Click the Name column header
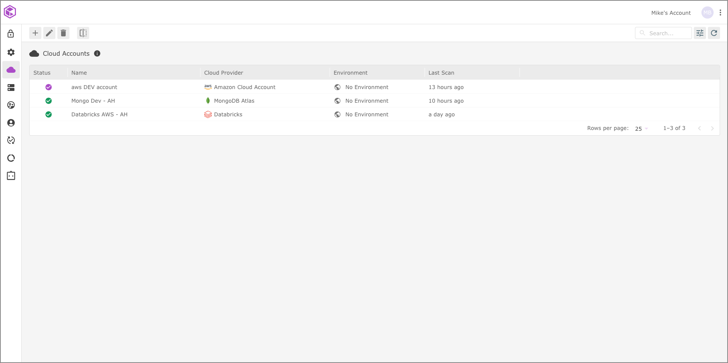Viewport: 728px width, 363px height. coord(79,73)
